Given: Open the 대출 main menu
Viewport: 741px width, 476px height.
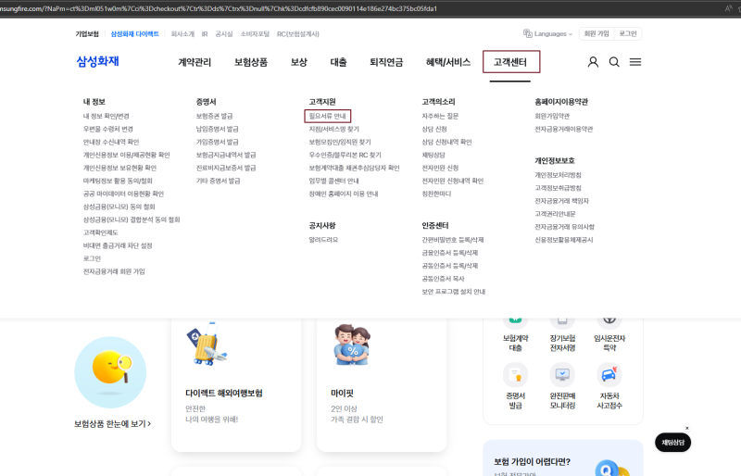Looking at the screenshot, I should tap(338, 62).
